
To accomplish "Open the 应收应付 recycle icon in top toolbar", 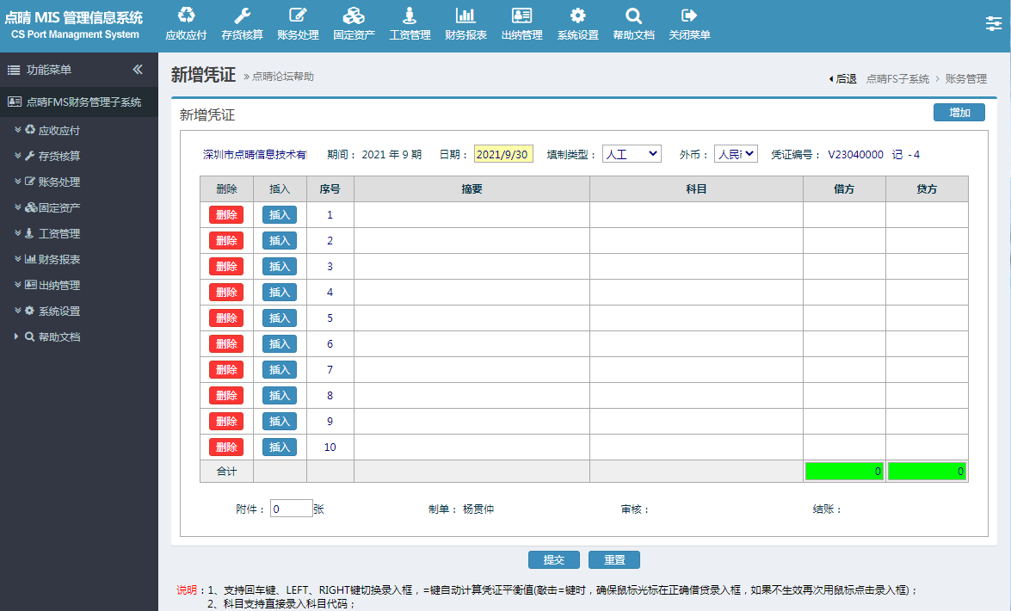I will tap(187, 15).
